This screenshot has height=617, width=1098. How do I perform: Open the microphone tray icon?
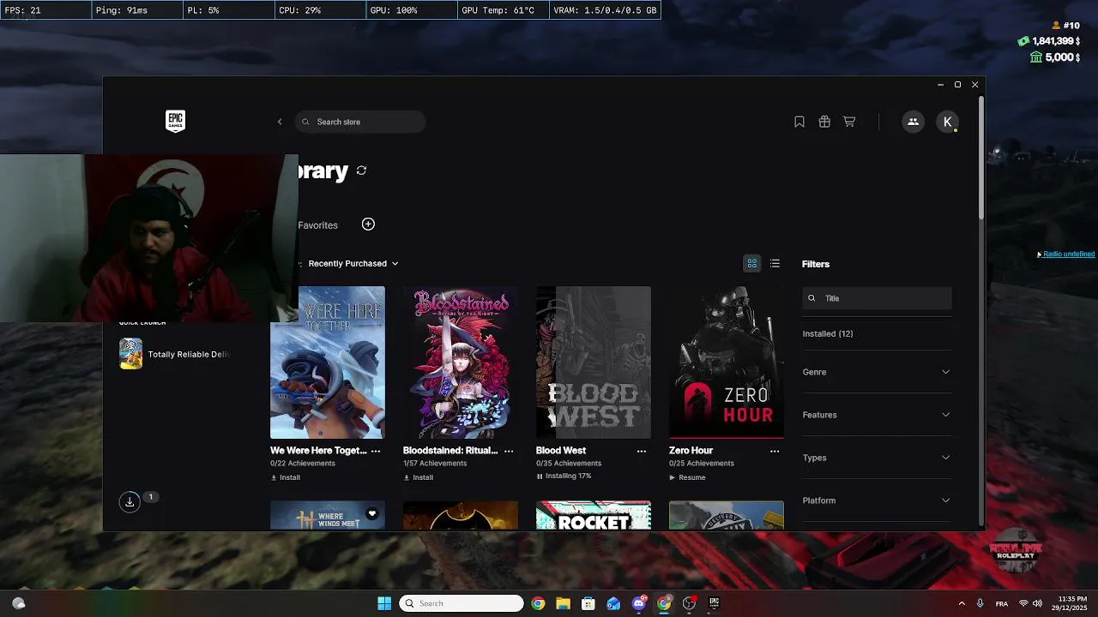(x=980, y=603)
